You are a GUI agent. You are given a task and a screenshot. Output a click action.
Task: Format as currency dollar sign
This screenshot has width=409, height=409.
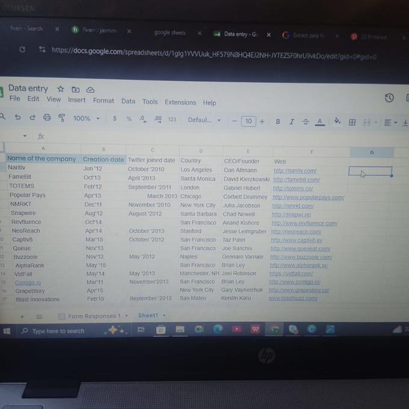point(114,118)
